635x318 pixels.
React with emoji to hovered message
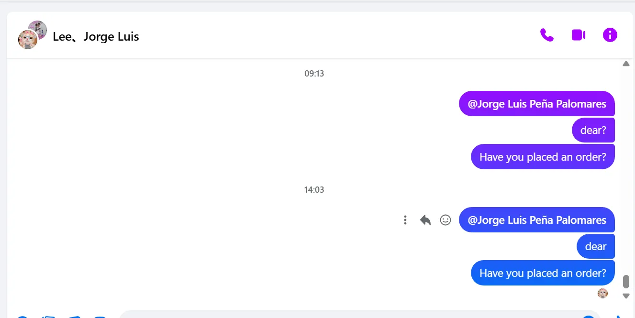[x=446, y=220]
